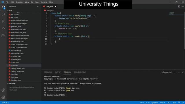Close the terminal panel
The width and height of the screenshot is (185, 104).
[x=183, y=72]
